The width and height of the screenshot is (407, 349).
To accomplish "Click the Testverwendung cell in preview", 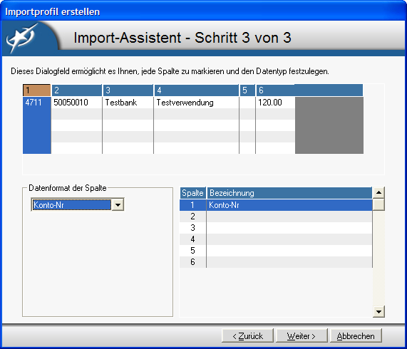I will [x=196, y=103].
